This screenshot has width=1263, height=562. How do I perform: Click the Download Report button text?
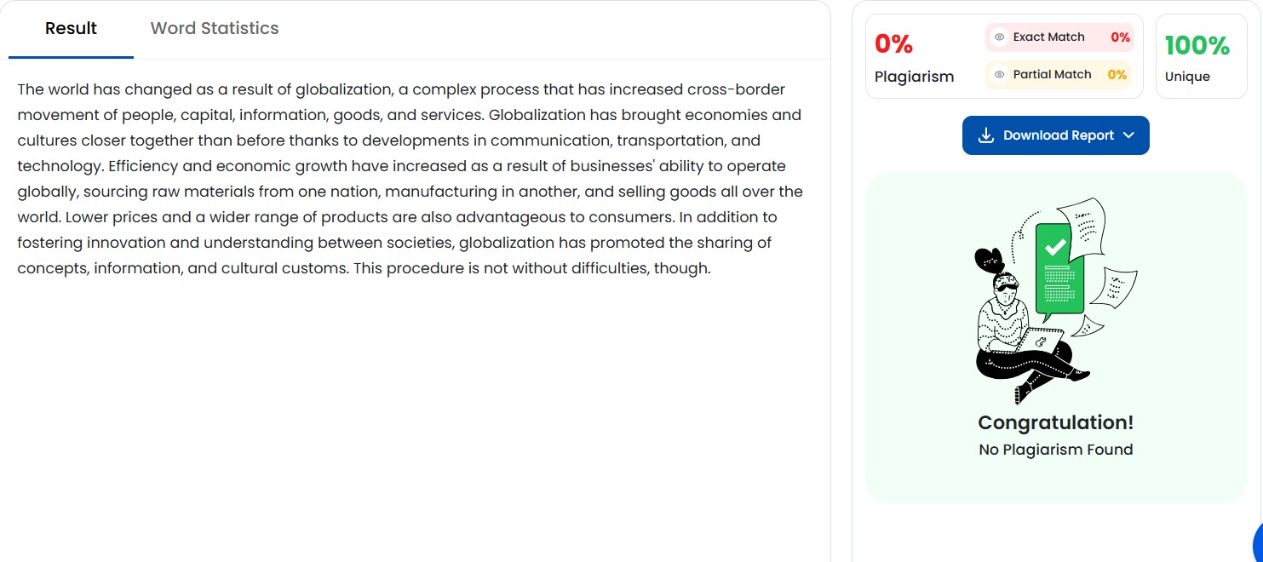pyautogui.click(x=1059, y=135)
